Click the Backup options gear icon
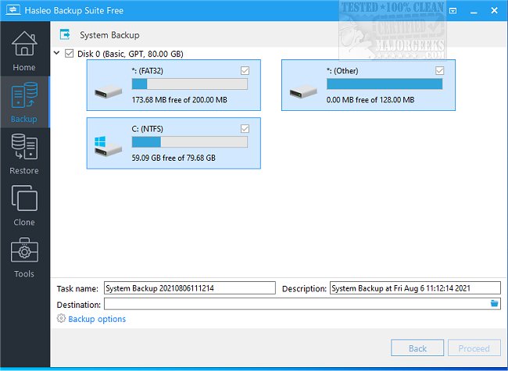The image size is (508, 371). point(61,318)
